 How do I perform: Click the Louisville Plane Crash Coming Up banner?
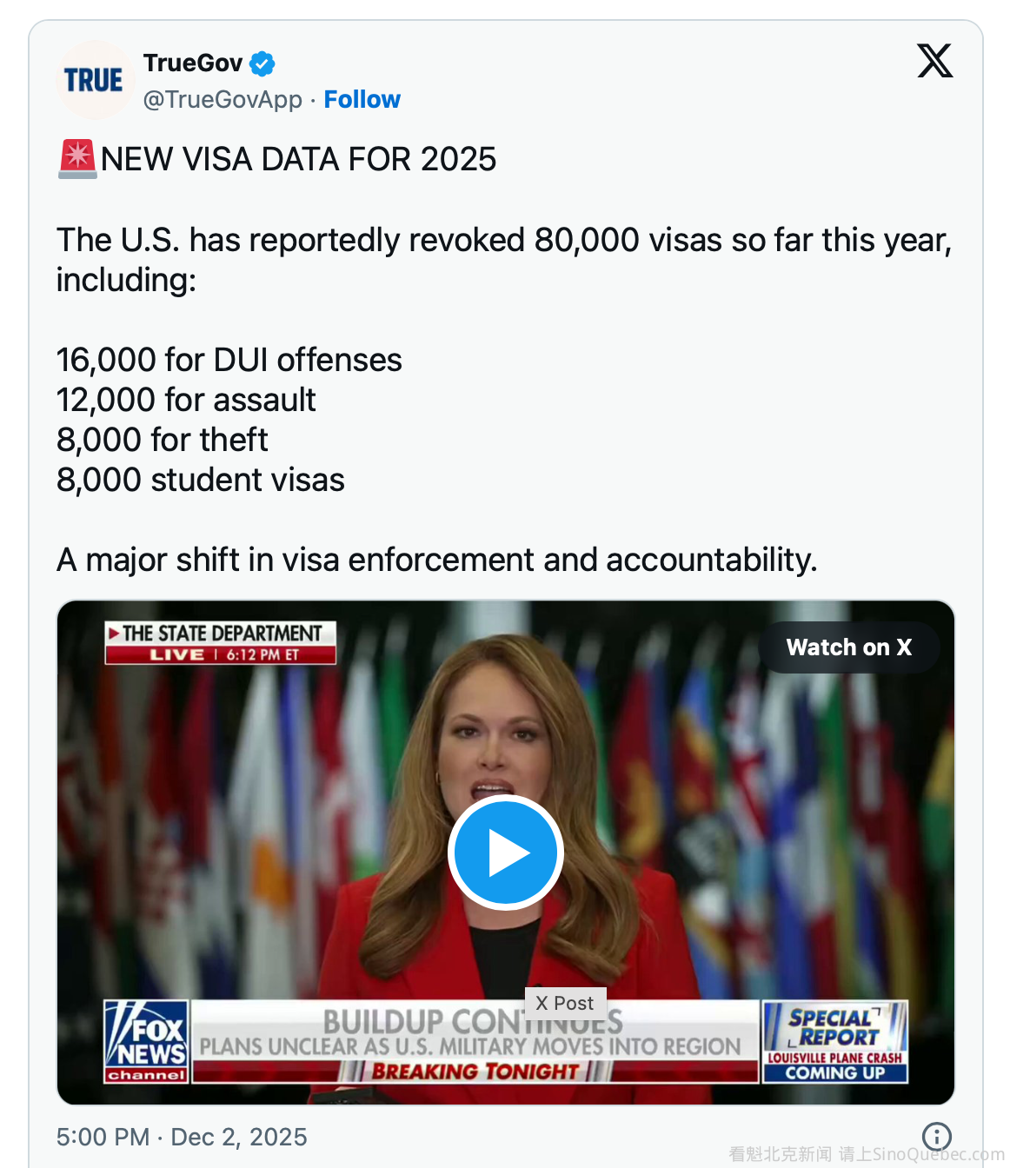[834, 1065]
